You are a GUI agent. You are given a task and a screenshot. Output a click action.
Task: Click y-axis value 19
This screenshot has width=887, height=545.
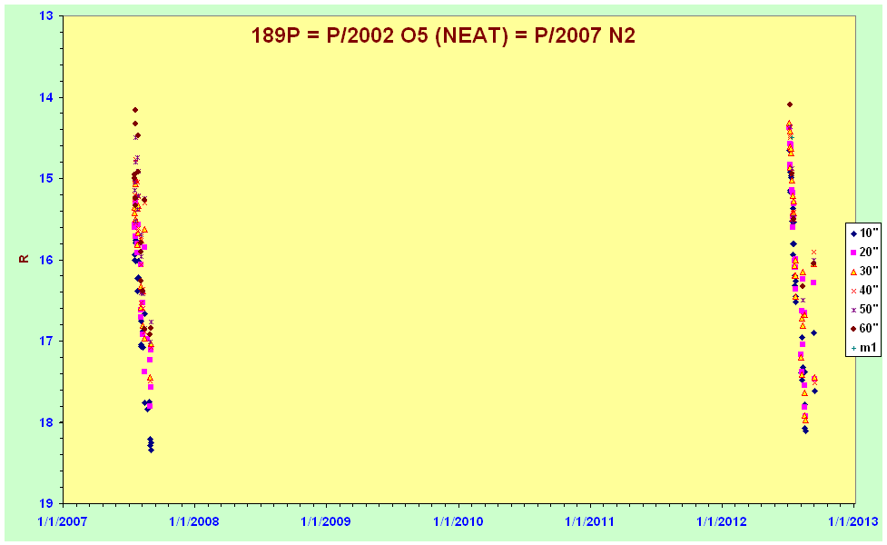(x=47, y=504)
